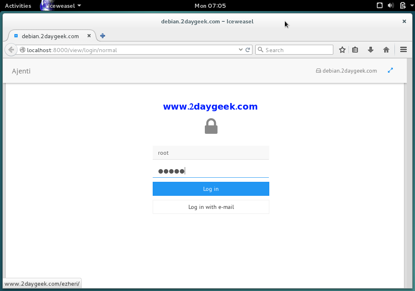This screenshot has width=415, height=291.
Task: Choose Log in with e-mail
Action: [x=211, y=207]
